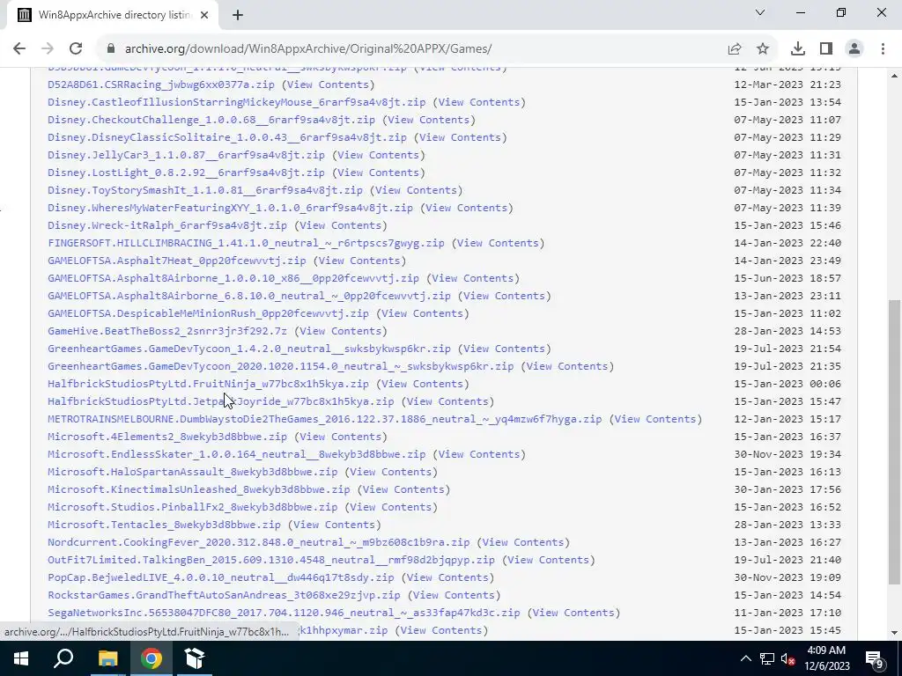
Task: Download OutFit7Limited.TalkingBen zip file
Action: [271, 560]
